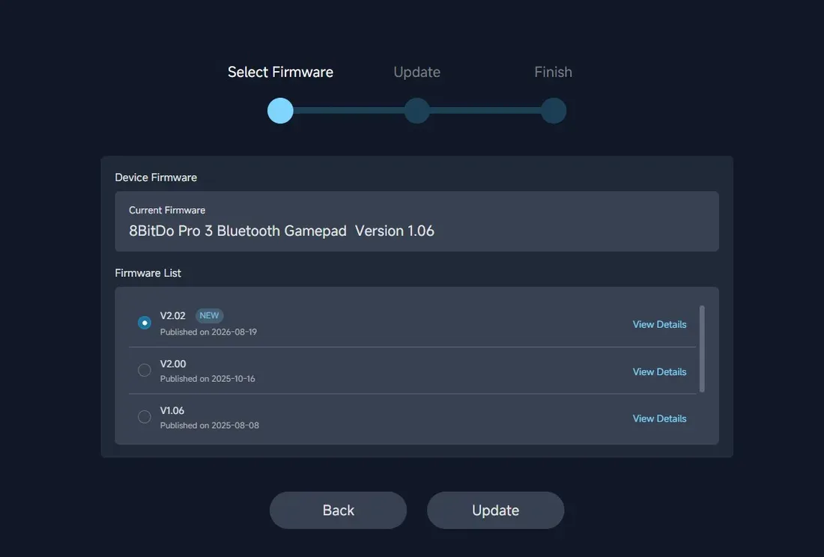Viewport: 824px width, 557px height.
Task: Click 'Published on 2025-10-16' text
Action: coord(207,379)
